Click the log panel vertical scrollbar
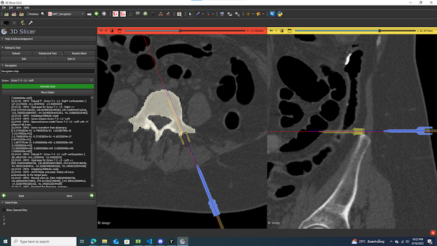This screenshot has height=246, width=437. point(92,142)
